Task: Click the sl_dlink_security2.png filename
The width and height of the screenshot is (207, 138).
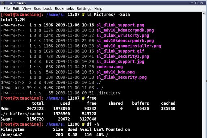Action: 123,57
